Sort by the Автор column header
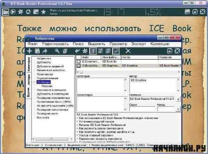208x154 pixels. (140, 57)
